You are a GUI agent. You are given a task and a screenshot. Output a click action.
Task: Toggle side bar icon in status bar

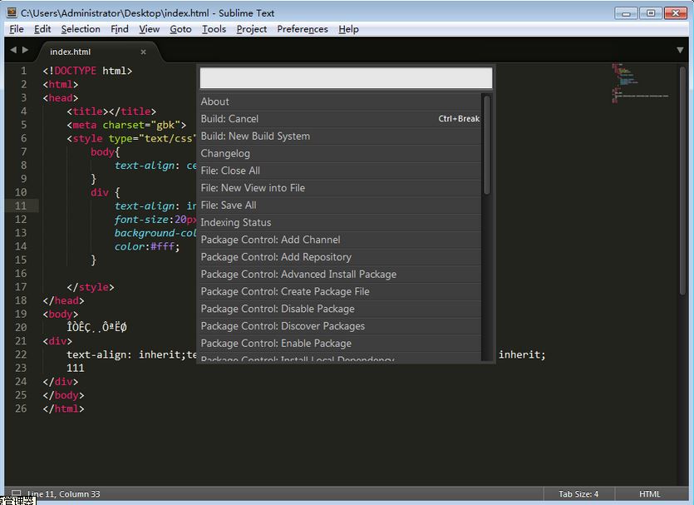coord(16,493)
